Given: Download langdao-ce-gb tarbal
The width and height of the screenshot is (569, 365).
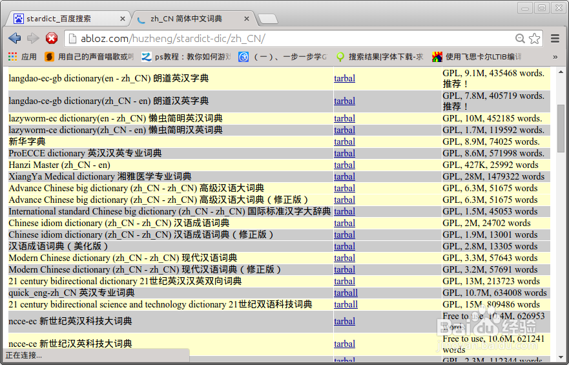Looking at the screenshot, I should [x=344, y=101].
